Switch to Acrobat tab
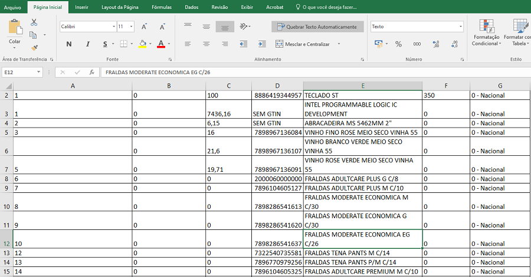 pos(274,7)
